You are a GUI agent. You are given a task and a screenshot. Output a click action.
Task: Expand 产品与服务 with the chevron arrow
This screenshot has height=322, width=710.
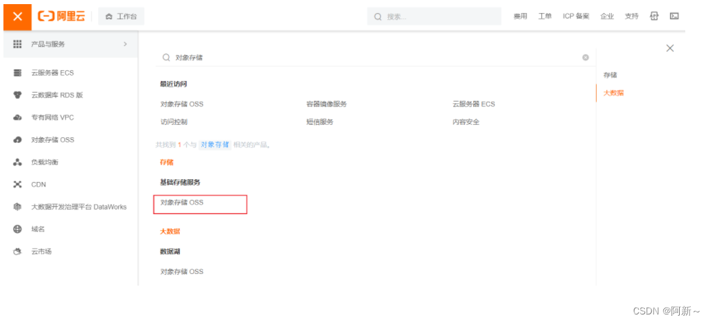[x=126, y=44]
